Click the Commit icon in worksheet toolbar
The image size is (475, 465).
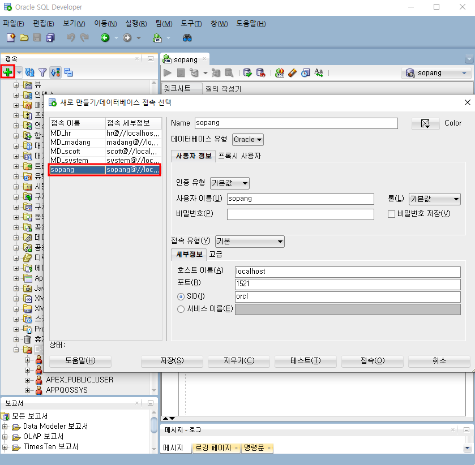pyautogui.click(x=248, y=73)
